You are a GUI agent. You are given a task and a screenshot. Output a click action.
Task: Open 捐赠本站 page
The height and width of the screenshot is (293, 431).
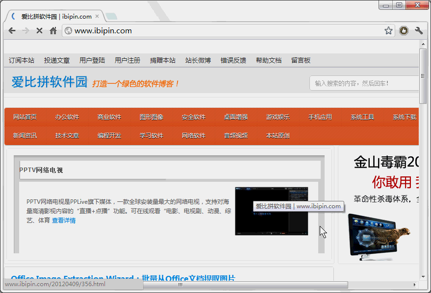tap(163, 60)
